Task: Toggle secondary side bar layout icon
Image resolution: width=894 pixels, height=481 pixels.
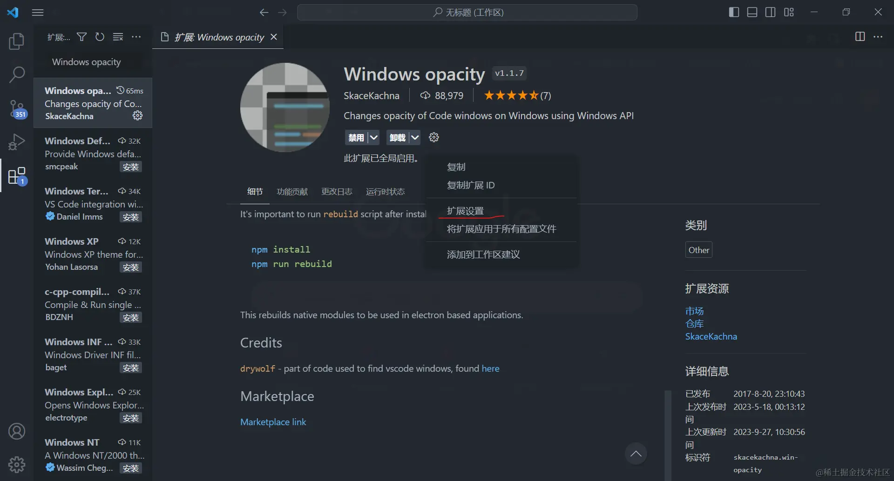Action: point(771,12)
